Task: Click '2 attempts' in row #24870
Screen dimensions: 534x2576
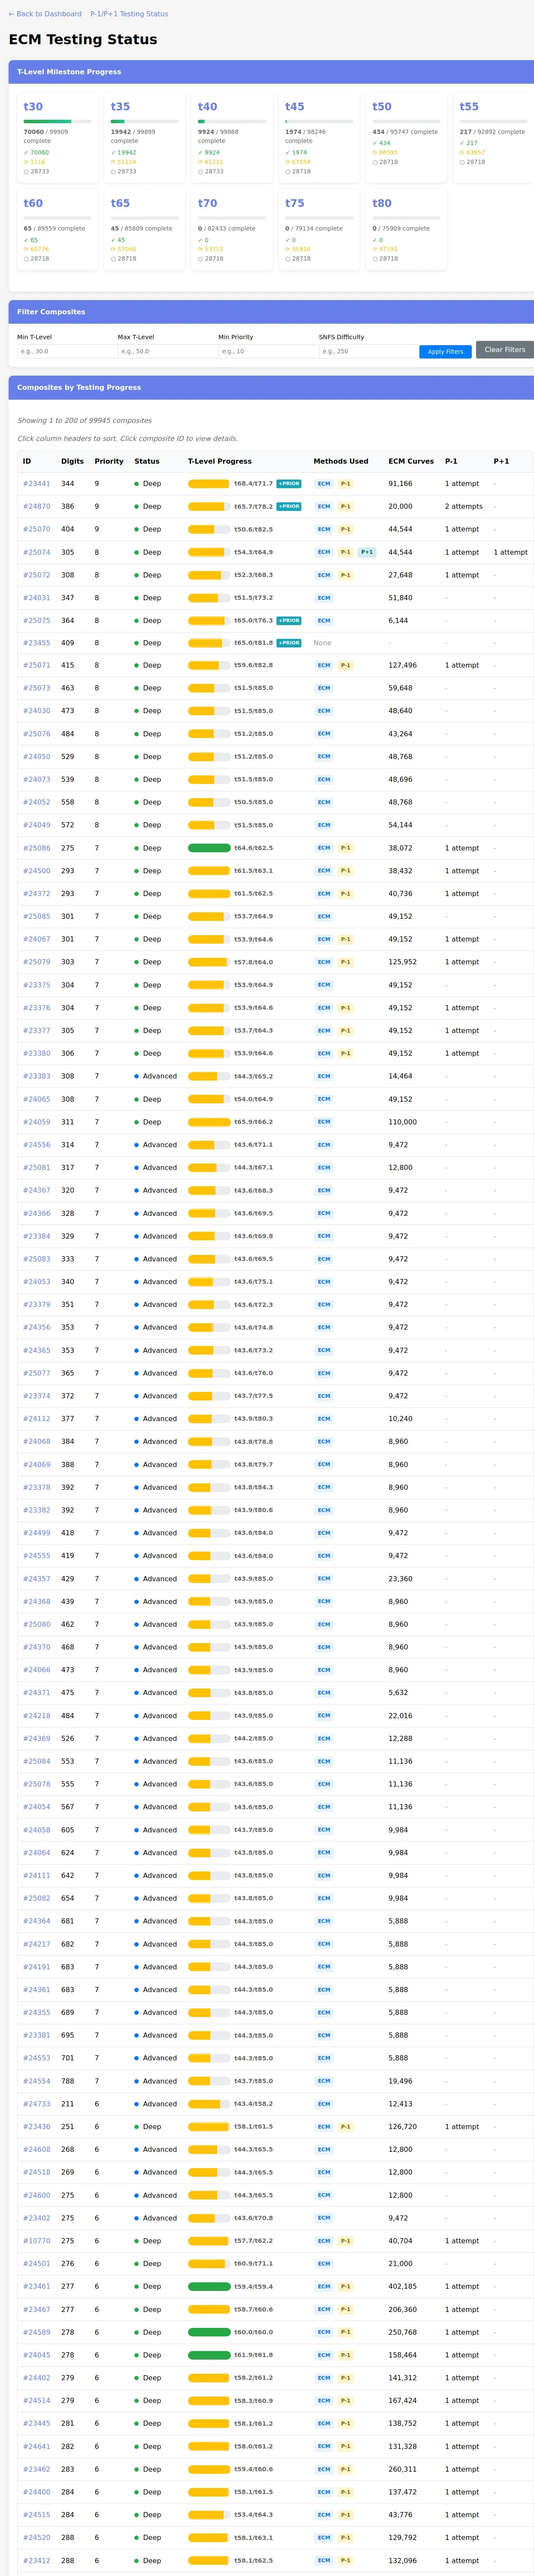Action: [x=464, y=506]
